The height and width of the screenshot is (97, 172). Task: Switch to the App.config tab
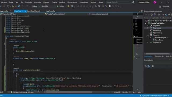(4, 11)
